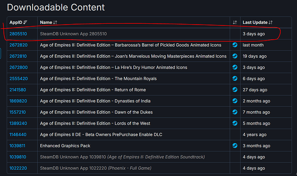Open AppID link 2672820

pos(19,45)
